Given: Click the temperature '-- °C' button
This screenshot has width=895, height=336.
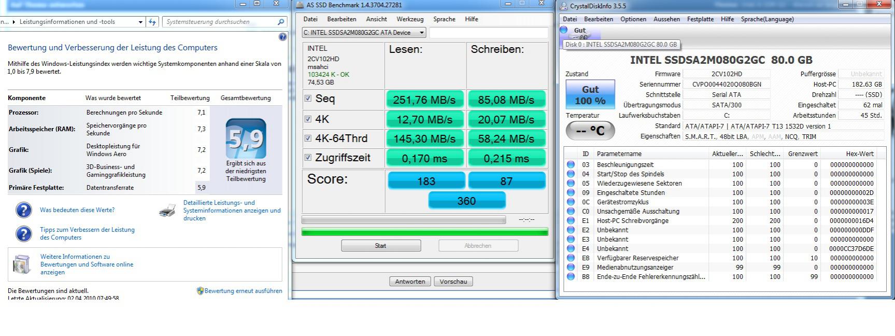Looking at the screenshot, I should pos(590,131).
